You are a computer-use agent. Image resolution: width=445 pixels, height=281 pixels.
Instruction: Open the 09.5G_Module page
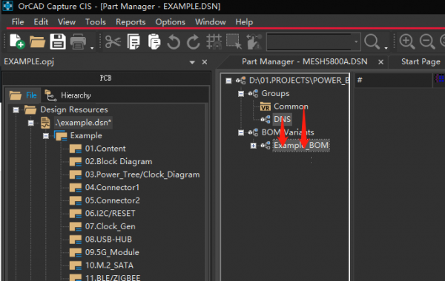(x=112, y=252)
